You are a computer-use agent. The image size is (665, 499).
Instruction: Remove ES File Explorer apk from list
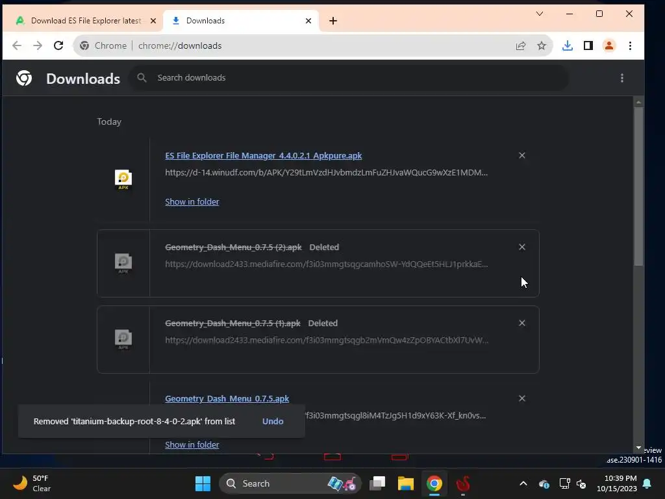[x=522, y=155]
